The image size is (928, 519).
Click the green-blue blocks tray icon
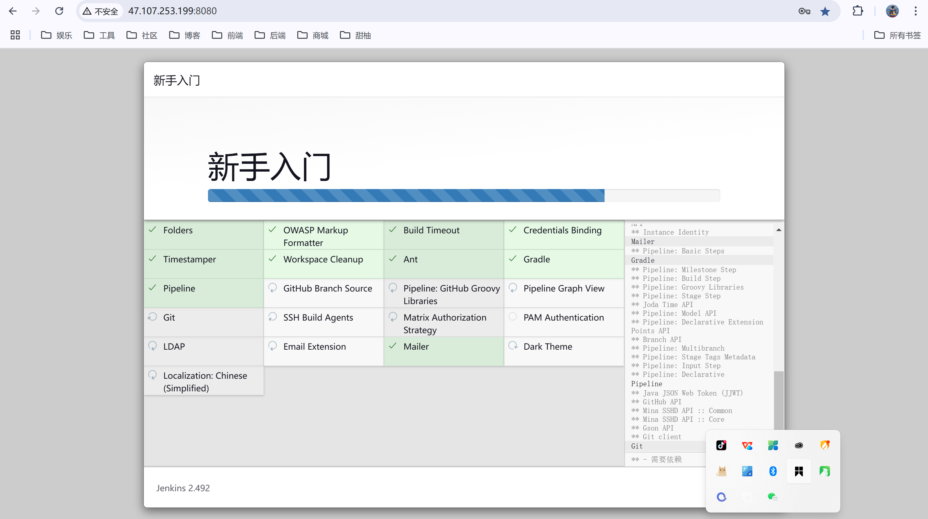(x=773, y=445)
